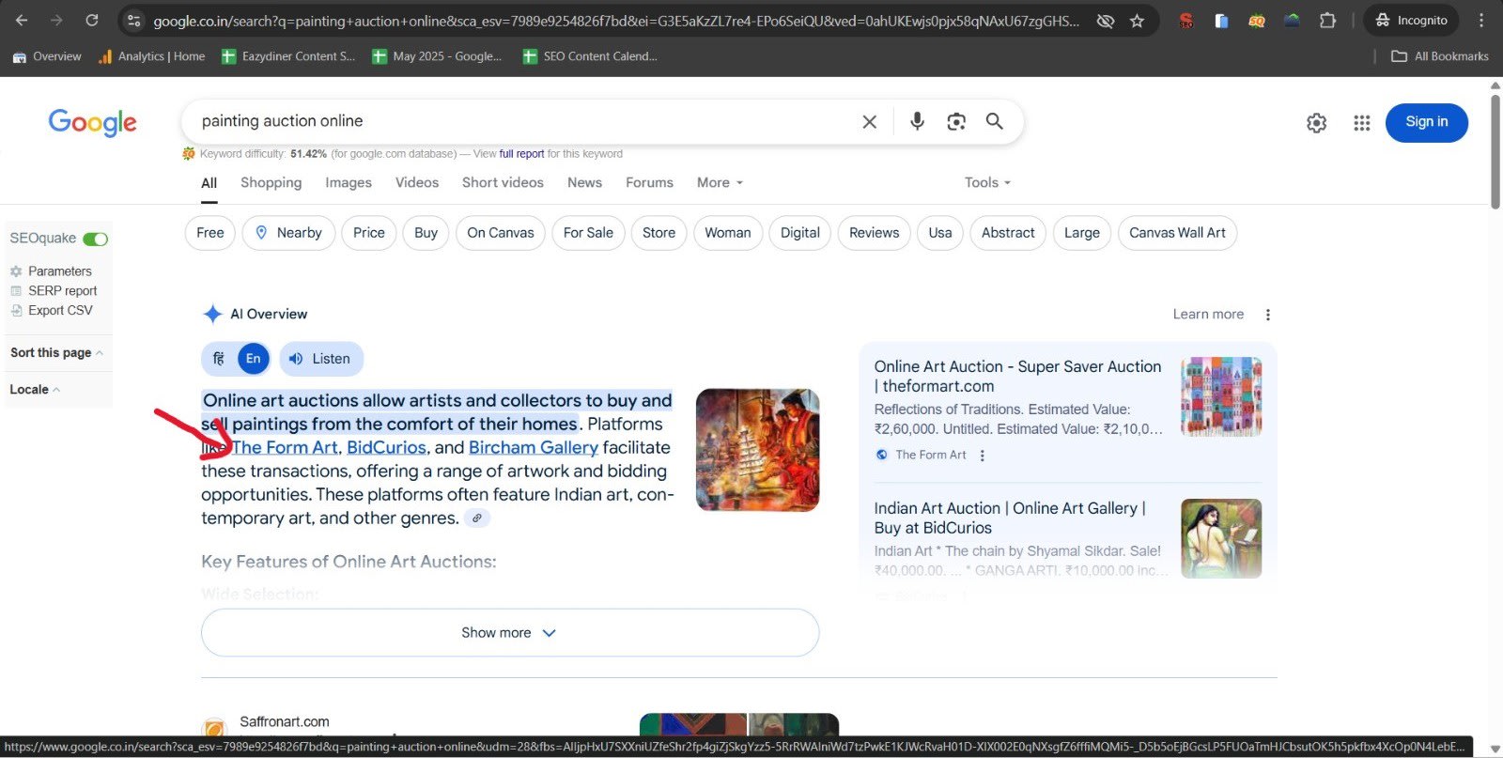Expand the More search categories dropdown
Viewport: 1503px width, 758px height.
click(x=720, y=182)
